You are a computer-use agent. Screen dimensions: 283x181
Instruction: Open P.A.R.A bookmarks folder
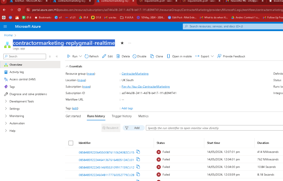coord(127,17)
